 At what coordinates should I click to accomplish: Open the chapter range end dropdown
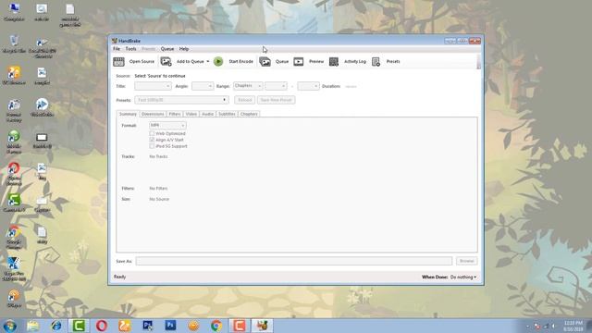coord(308,86)
